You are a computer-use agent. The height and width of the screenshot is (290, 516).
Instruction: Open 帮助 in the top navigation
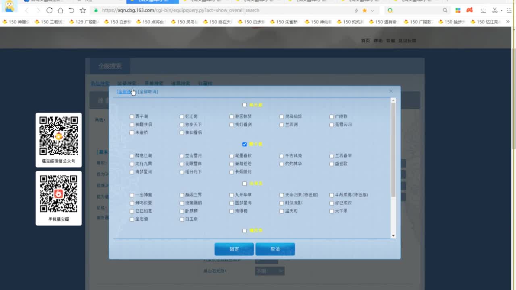click(x=378, y=41)
